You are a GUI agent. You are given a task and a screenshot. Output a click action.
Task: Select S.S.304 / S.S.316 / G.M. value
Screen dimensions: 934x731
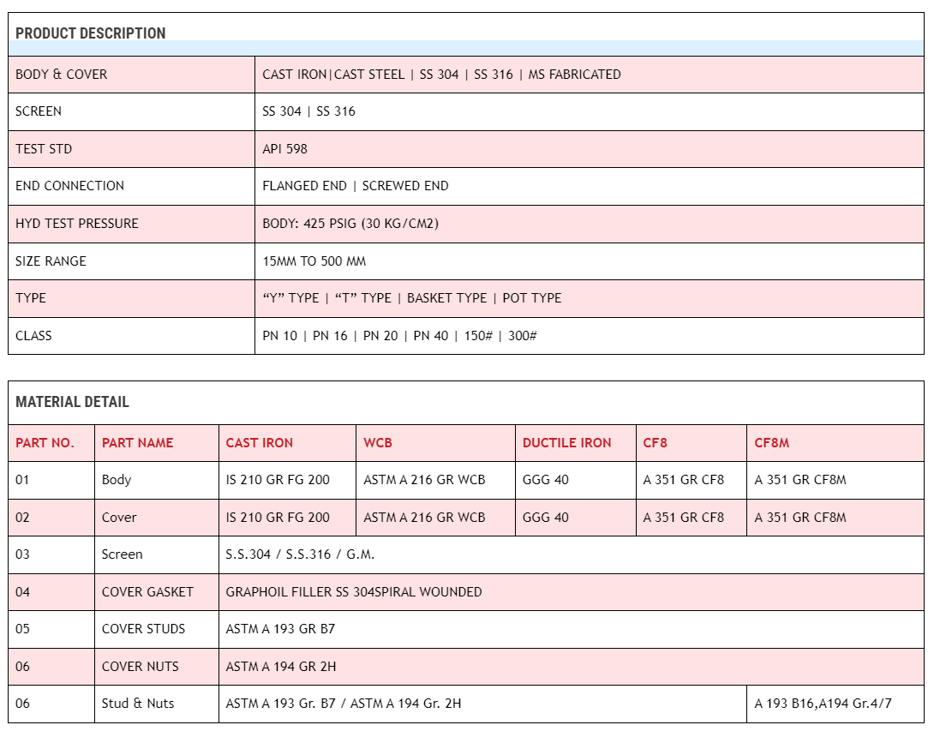click(300, 554)
